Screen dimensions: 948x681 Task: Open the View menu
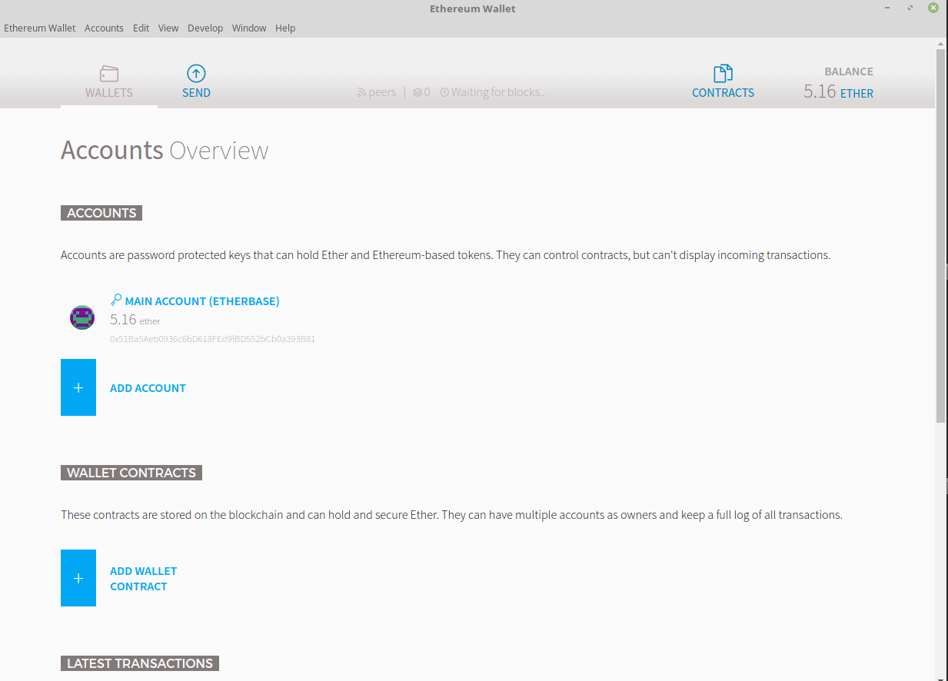pos(168,28)
